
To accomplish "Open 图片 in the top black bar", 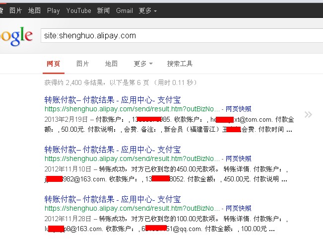I will [x=16, y=10].
